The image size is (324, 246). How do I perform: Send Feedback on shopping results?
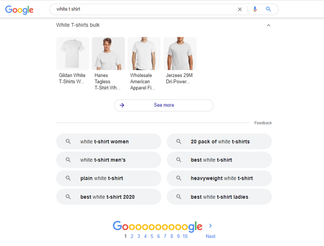263,123
